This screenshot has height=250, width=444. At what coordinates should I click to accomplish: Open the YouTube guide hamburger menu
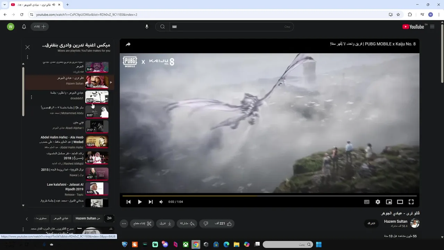pyautogui.click(x=432, y=27)
